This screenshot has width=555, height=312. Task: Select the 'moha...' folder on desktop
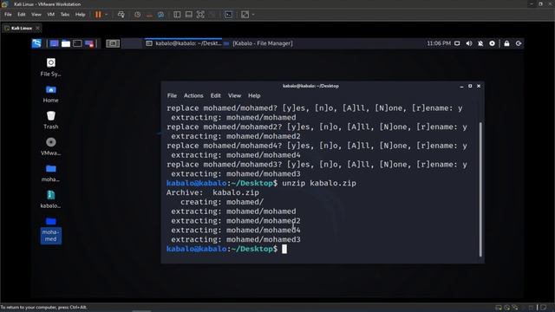pos(50,173)
